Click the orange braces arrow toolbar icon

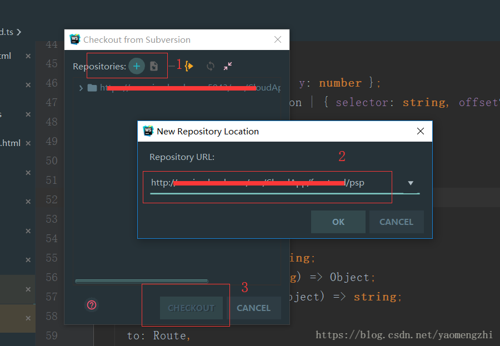tap(189, 66)
